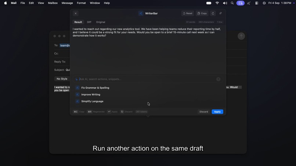Click the Fix Grammar & Spelling icon

[77, 88]
